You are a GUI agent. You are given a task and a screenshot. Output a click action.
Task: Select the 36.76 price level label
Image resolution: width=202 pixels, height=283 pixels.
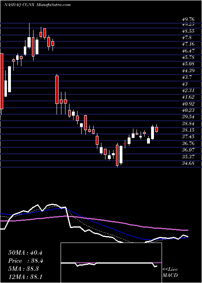[x=188, y=143]
